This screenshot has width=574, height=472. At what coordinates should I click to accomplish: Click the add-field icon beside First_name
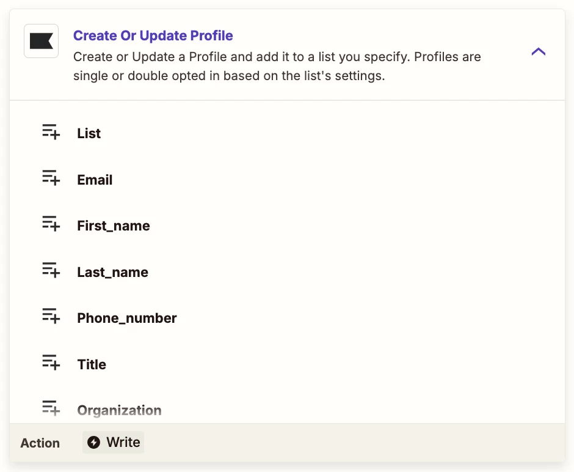[51, 224]
